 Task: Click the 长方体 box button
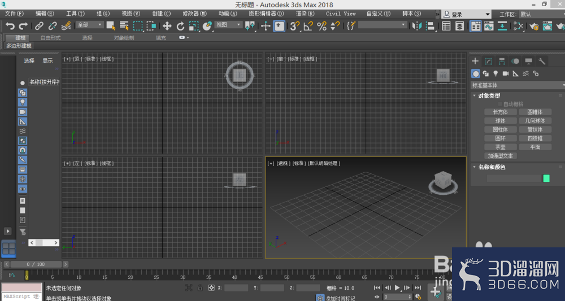(x=500, y=112)
